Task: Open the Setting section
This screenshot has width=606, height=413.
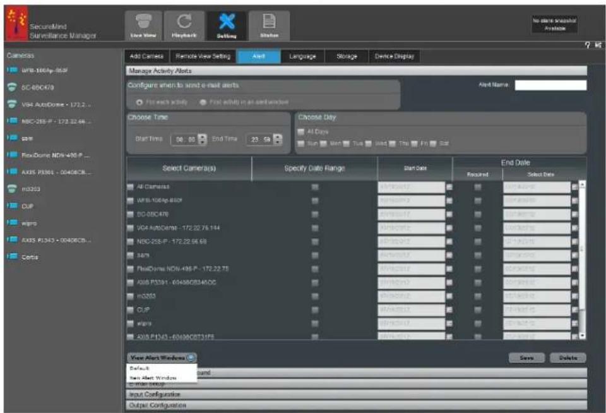Action: [x=227, y=25]
